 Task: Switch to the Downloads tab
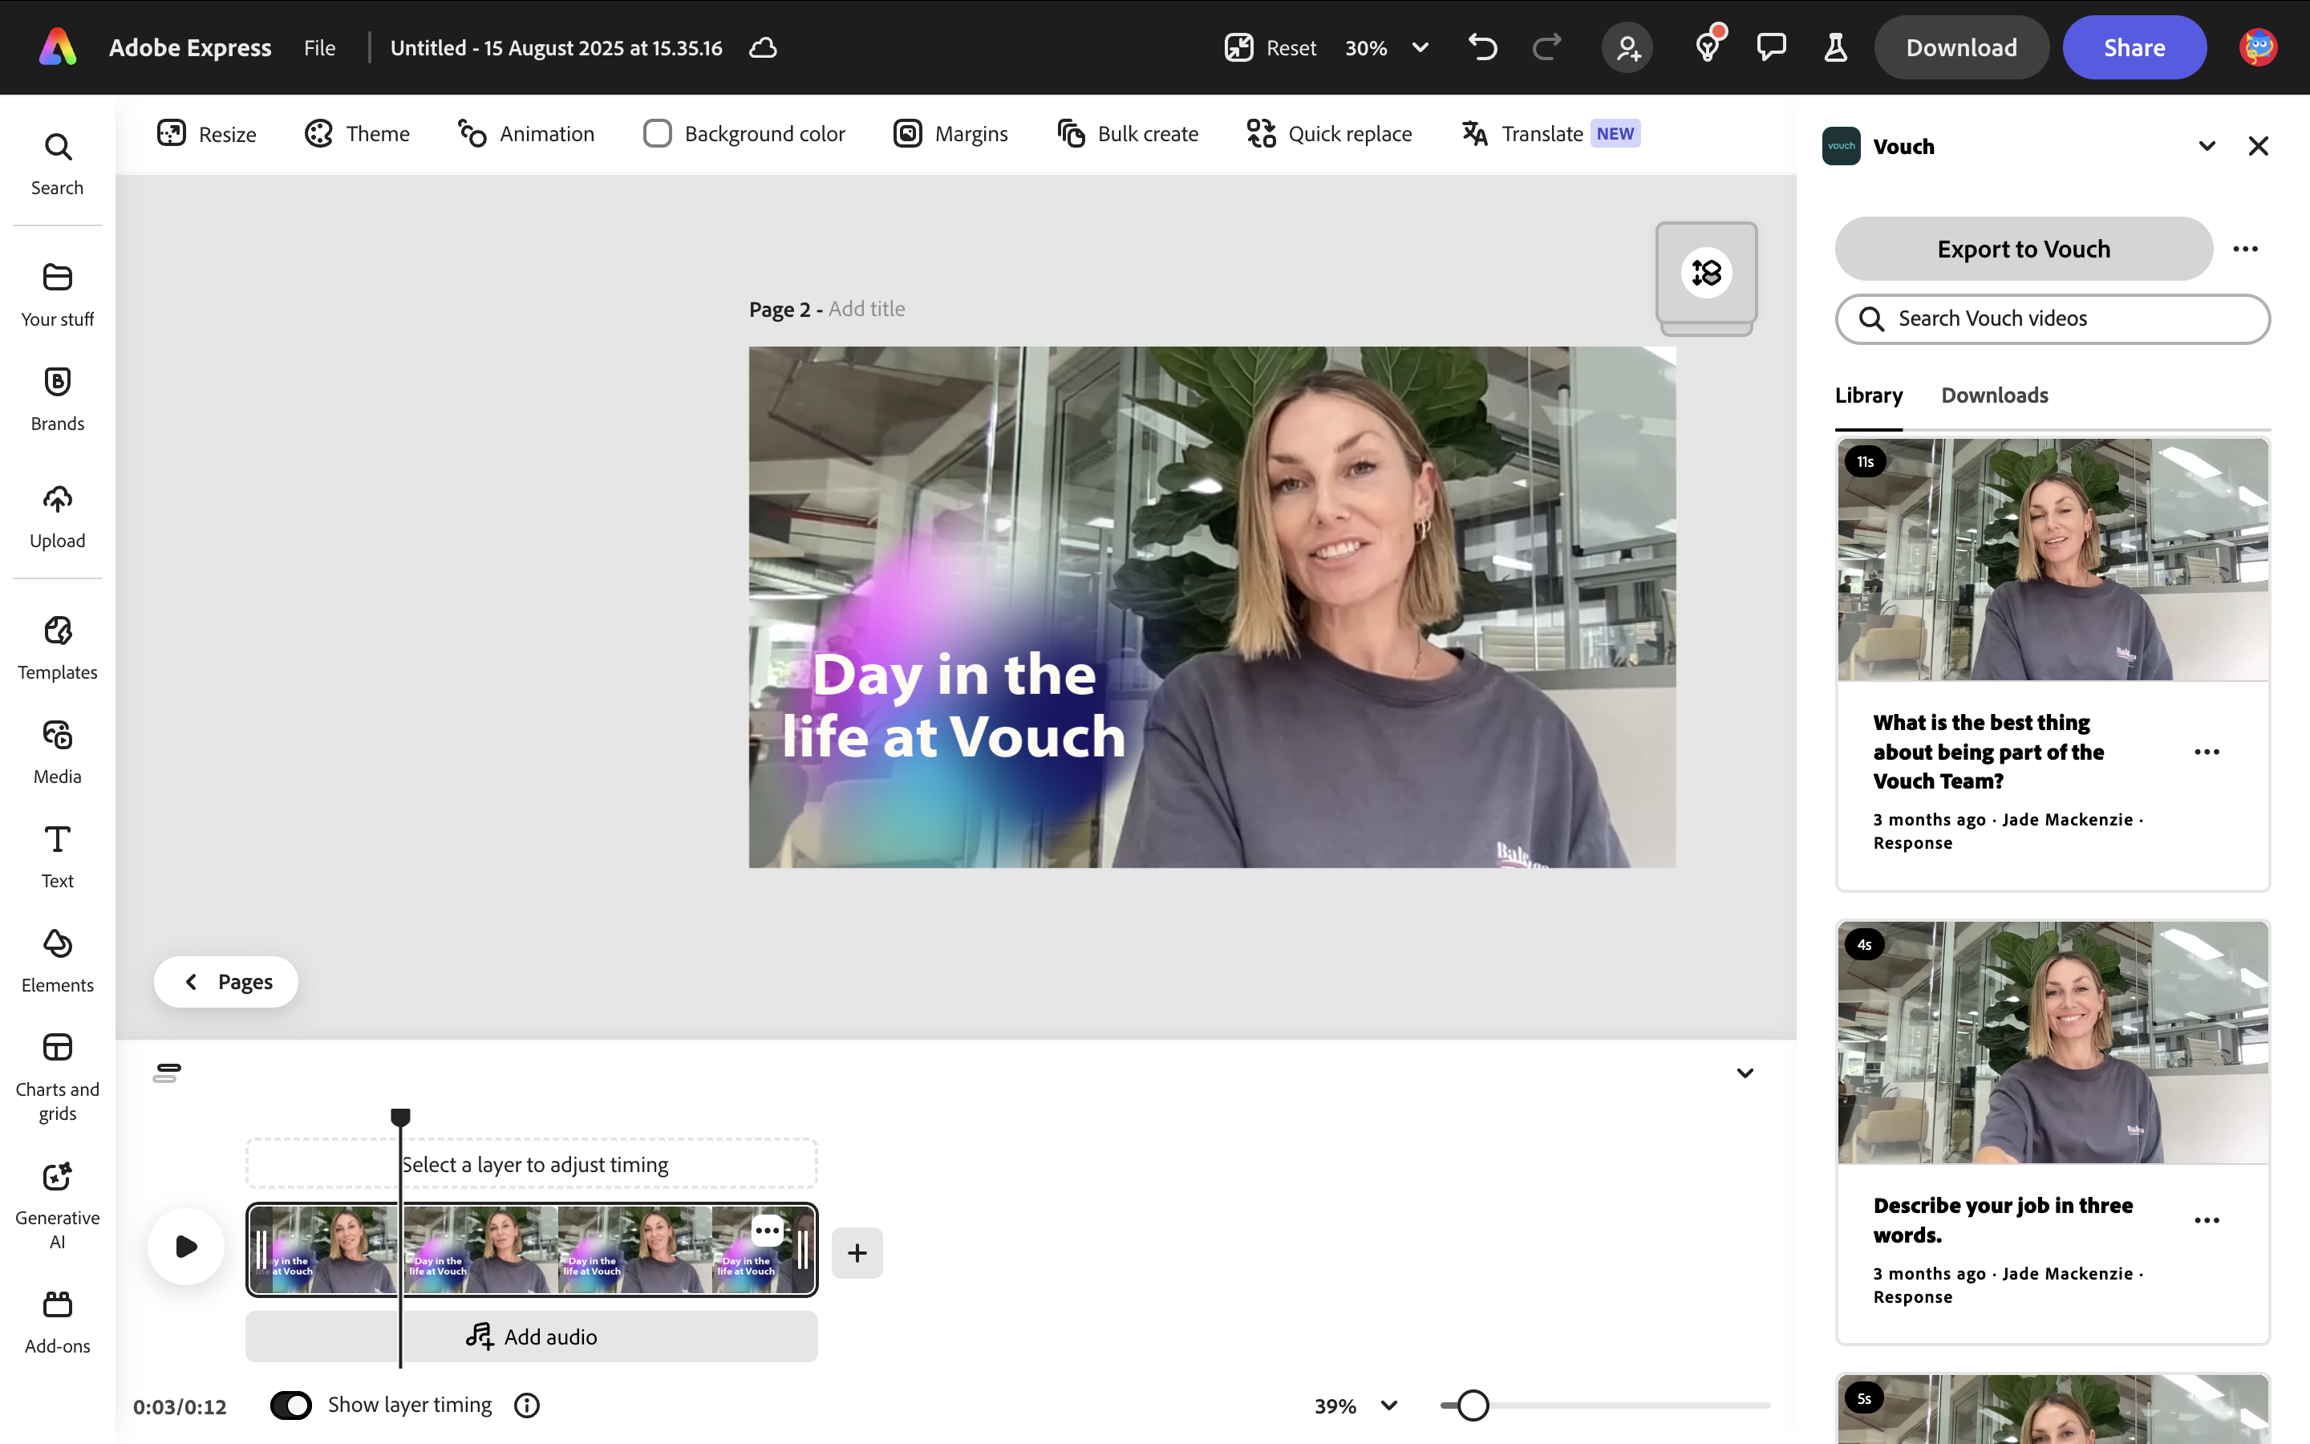[x=1994, y=395]
